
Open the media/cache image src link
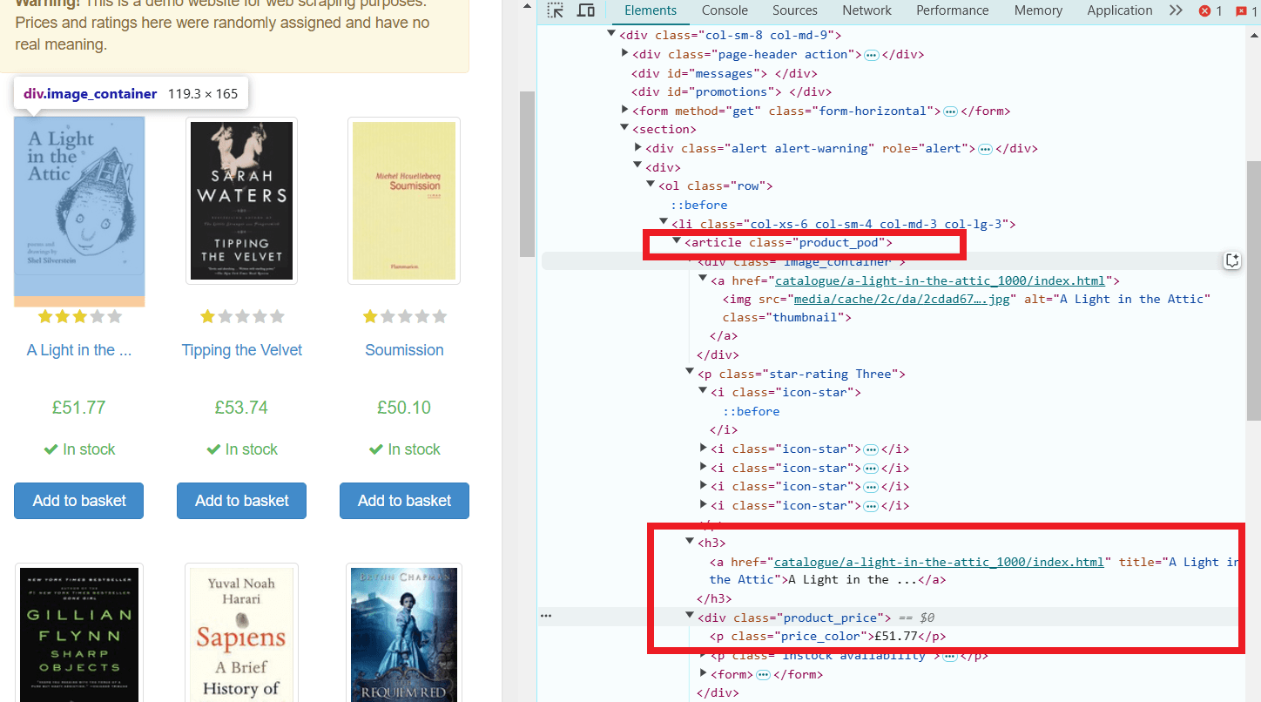901,299
